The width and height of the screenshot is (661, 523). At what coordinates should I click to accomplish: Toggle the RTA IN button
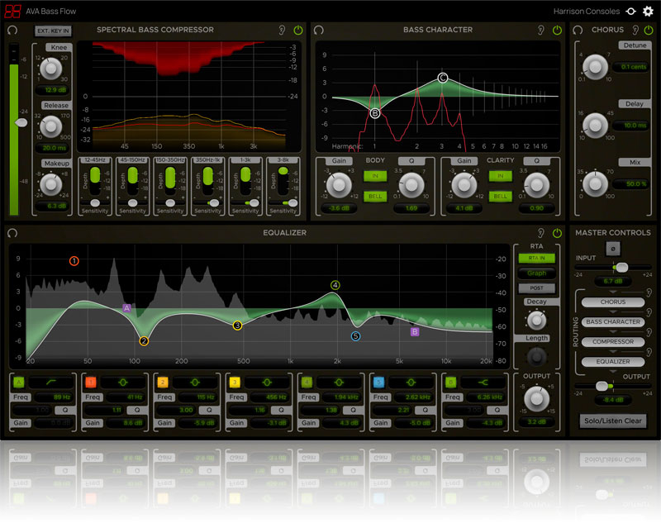coord(536,259)
